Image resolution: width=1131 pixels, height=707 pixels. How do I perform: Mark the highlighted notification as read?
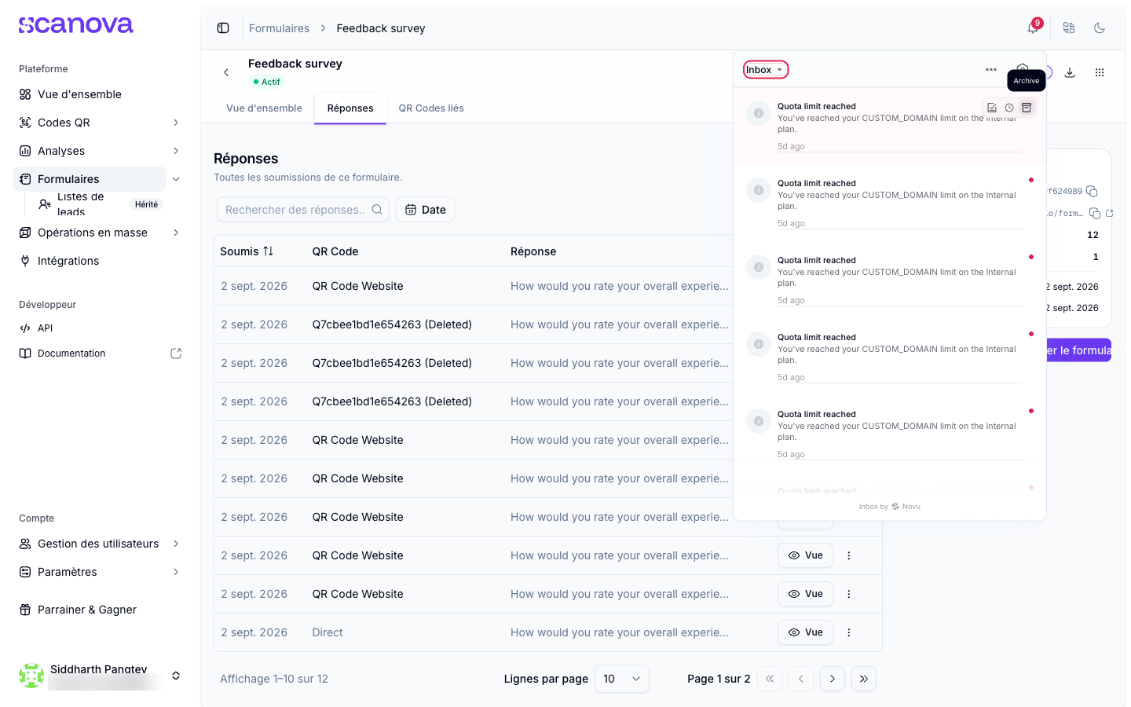point(992,108)
